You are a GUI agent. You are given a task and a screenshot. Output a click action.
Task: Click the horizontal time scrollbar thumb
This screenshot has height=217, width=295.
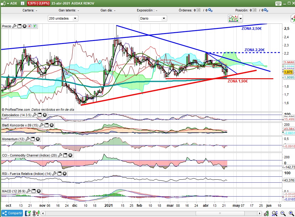(220, 213)
